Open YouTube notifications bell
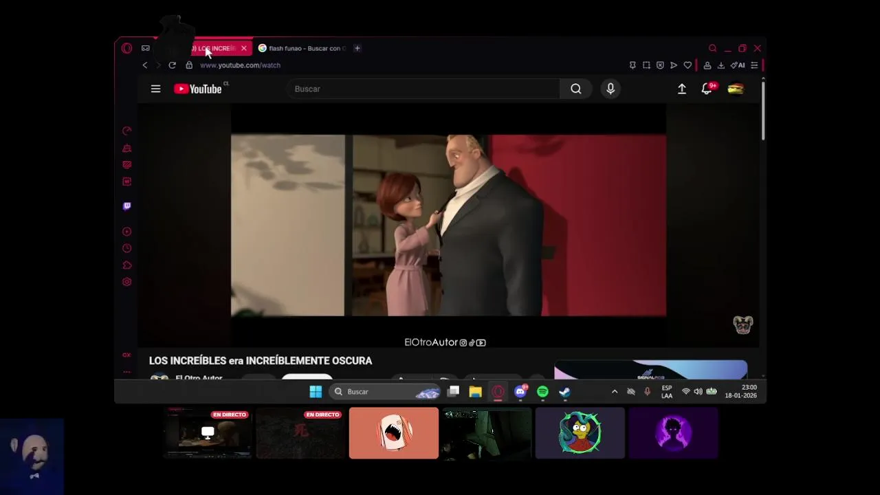 (x=707, y=89)
